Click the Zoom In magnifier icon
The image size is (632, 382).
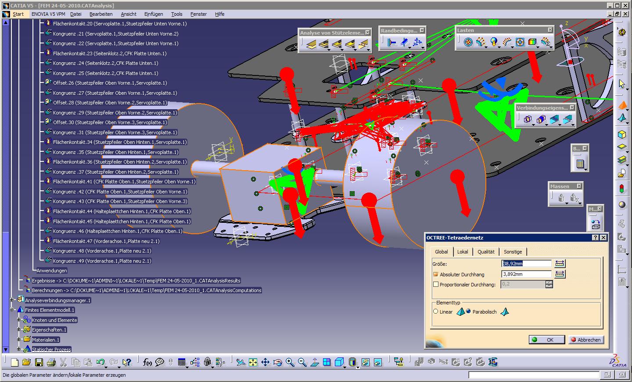[x=290, y=362]
